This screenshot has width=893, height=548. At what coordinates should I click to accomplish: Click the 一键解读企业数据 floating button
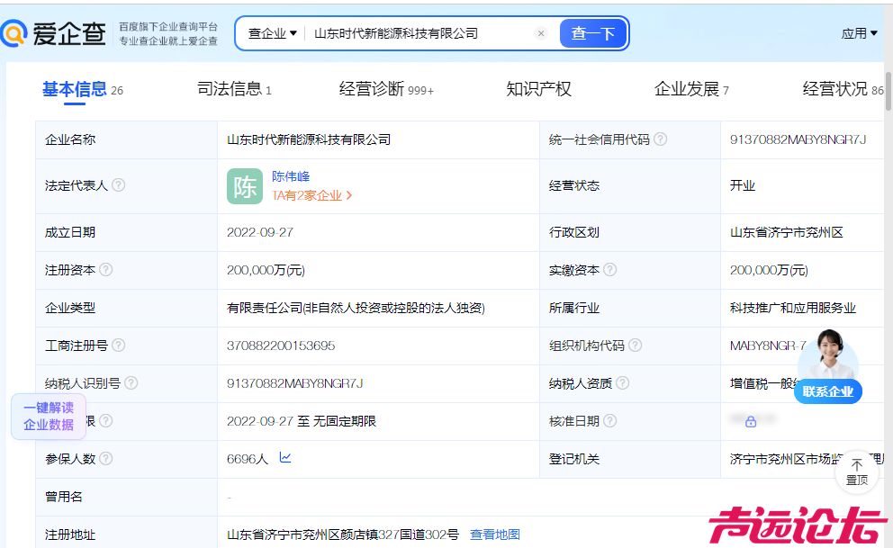pos(49,417)
